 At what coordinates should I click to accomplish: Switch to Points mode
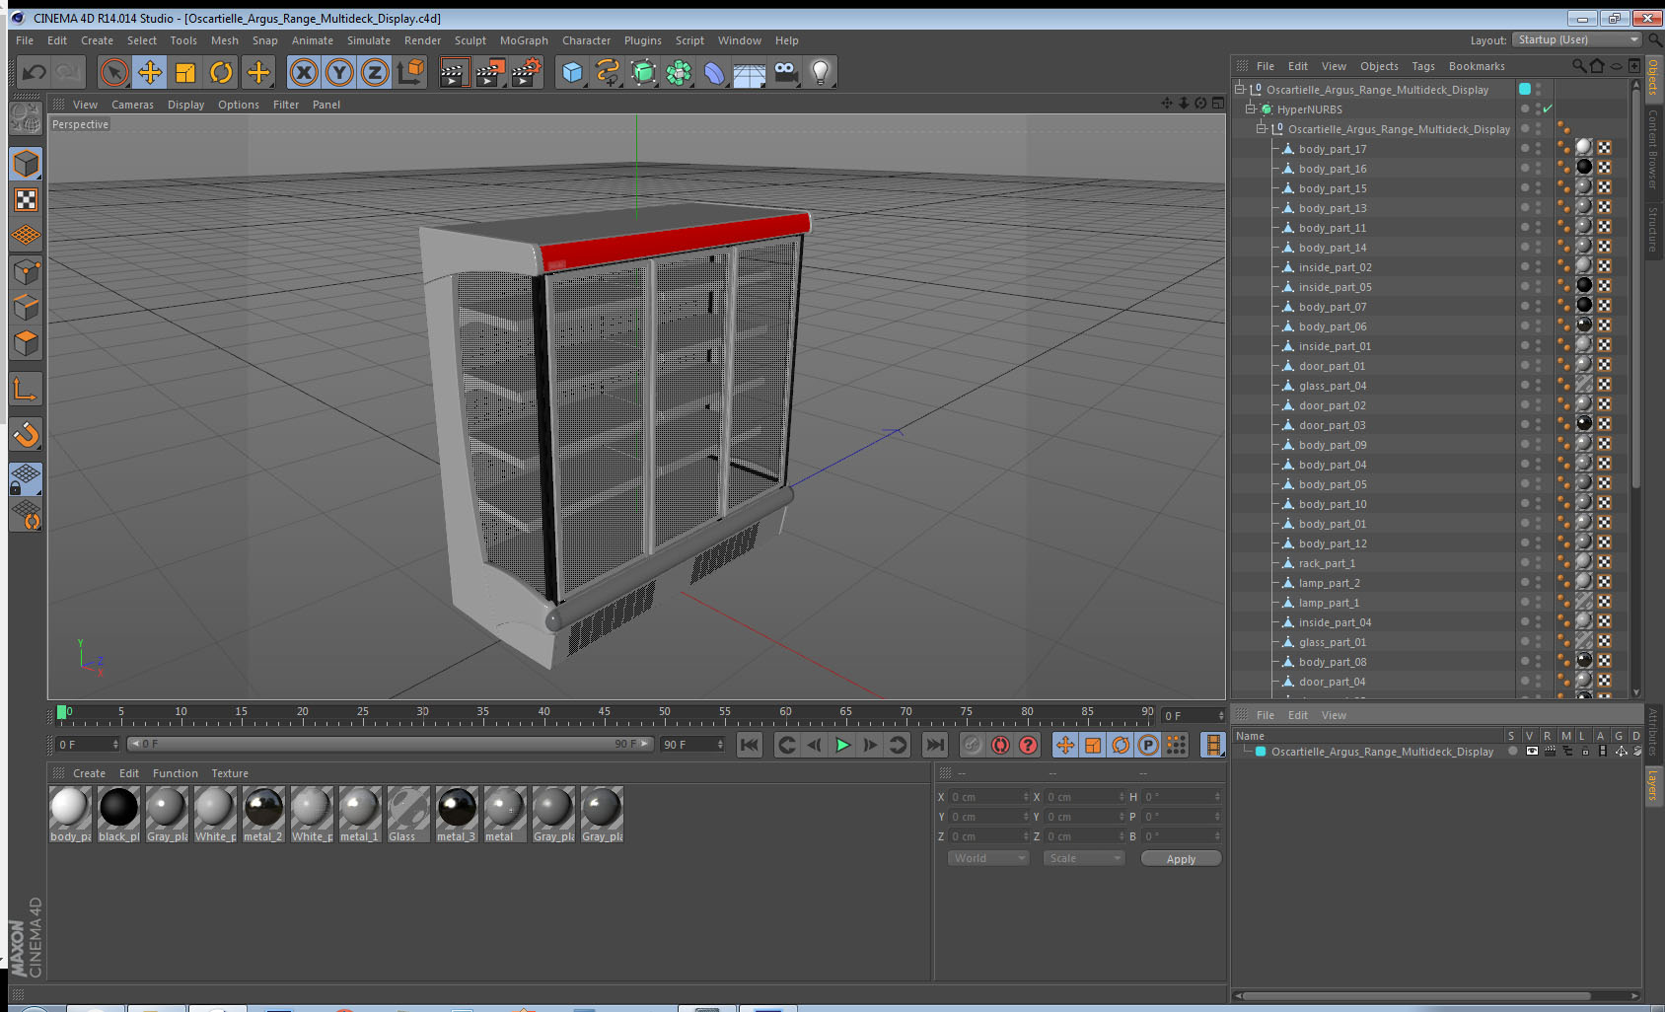tap(27, 271)
